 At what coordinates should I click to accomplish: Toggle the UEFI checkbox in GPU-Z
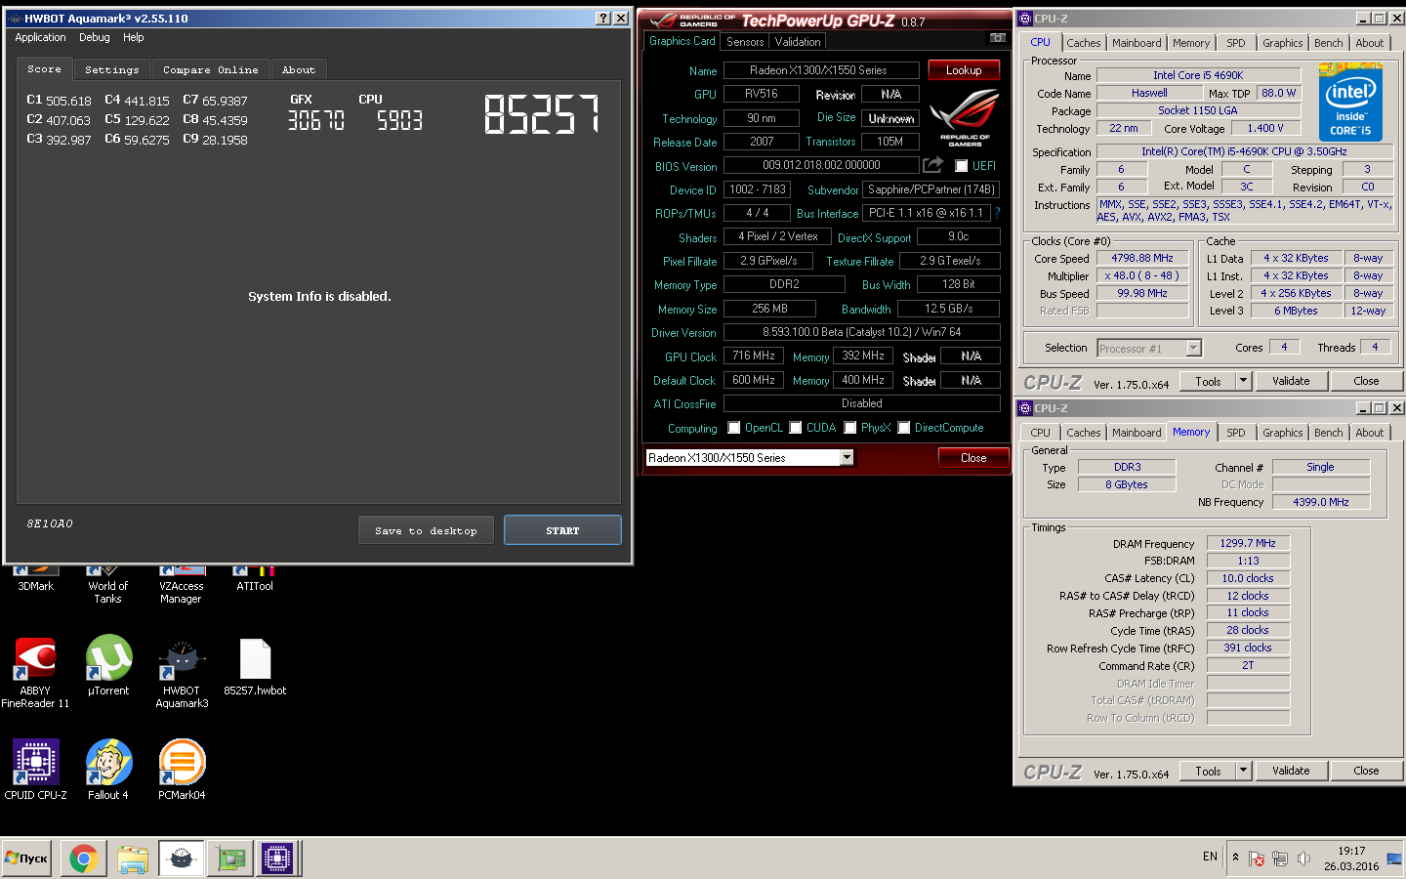click(962, 166)
